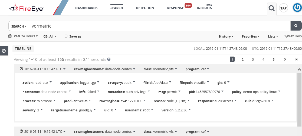Click the vormetric search query field
302x136 pixels.
(160, 26)
